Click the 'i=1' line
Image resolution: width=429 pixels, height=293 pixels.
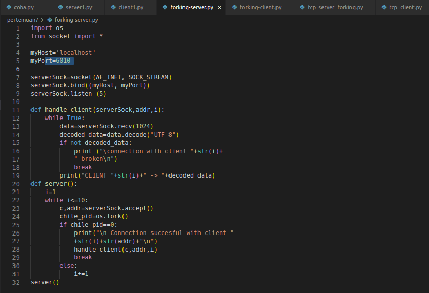[50, 192]
